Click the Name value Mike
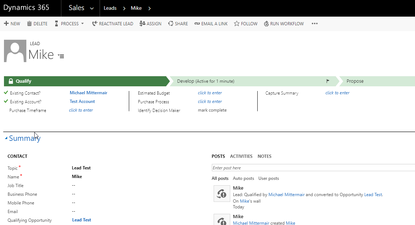415x225 pixels. pyautogui.click(x=77, y=177)
